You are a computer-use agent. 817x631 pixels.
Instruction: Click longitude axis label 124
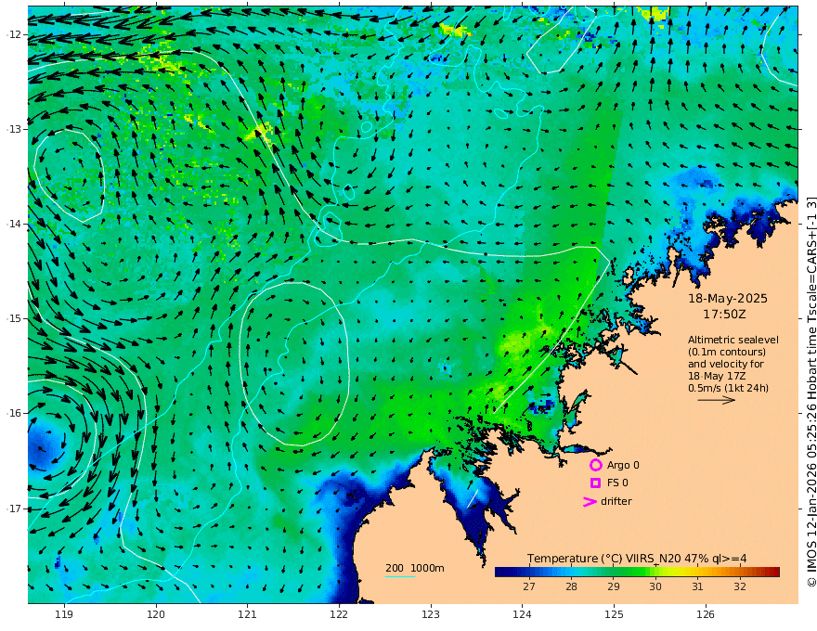click(522, 614)
